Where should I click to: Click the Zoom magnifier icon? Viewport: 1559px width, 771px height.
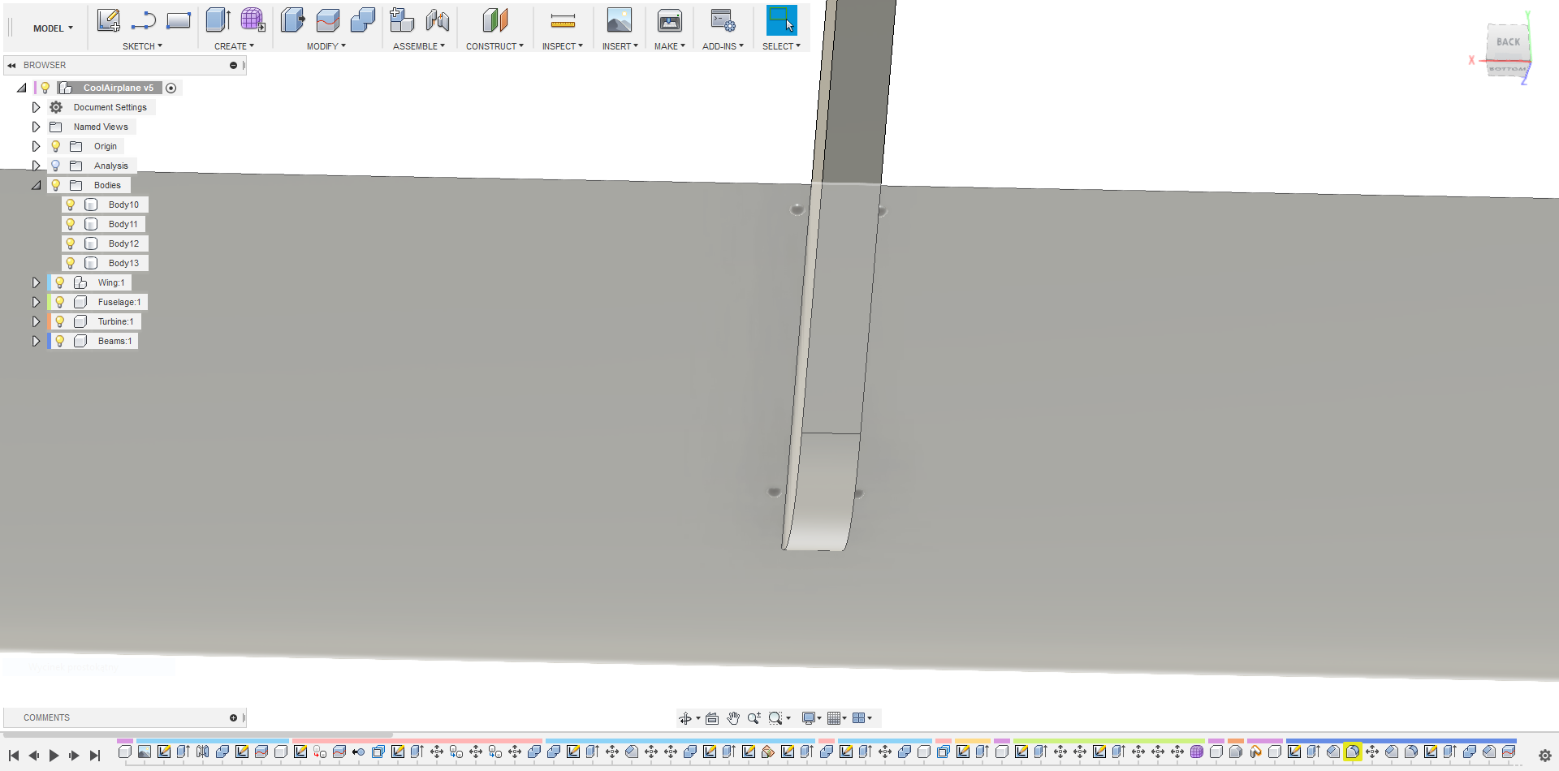pos(754,718)
